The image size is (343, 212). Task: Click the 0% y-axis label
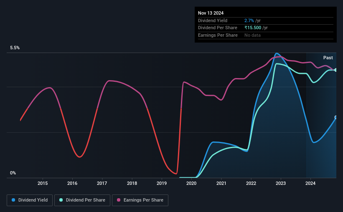point(13,173)
